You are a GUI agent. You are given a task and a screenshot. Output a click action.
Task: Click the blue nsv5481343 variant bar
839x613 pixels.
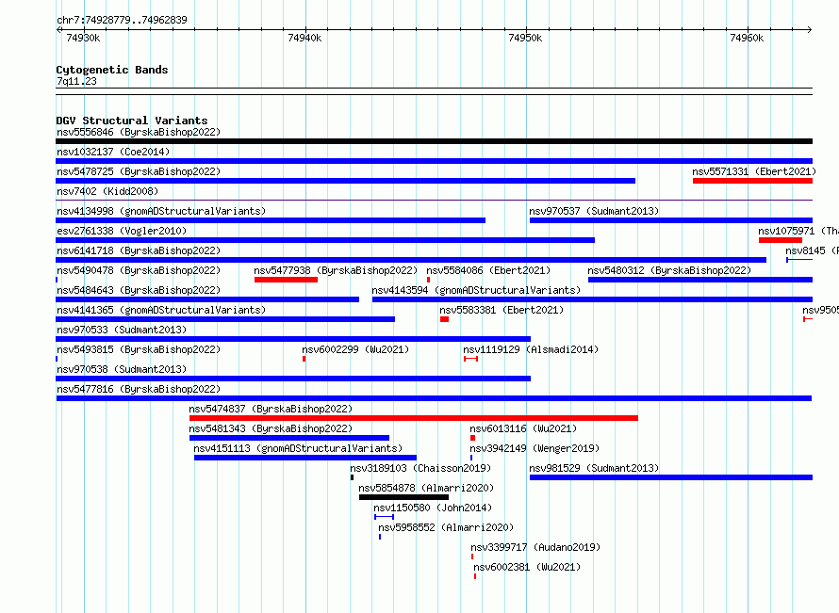[x=289, y=438]
